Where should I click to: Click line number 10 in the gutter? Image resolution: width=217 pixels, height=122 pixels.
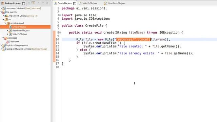(x=57, y=39)
